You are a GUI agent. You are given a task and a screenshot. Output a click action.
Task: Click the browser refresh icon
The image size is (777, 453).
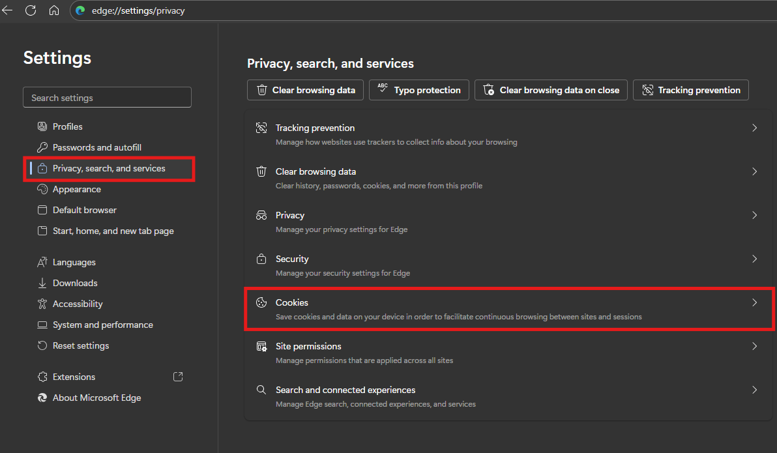point(30,10)
